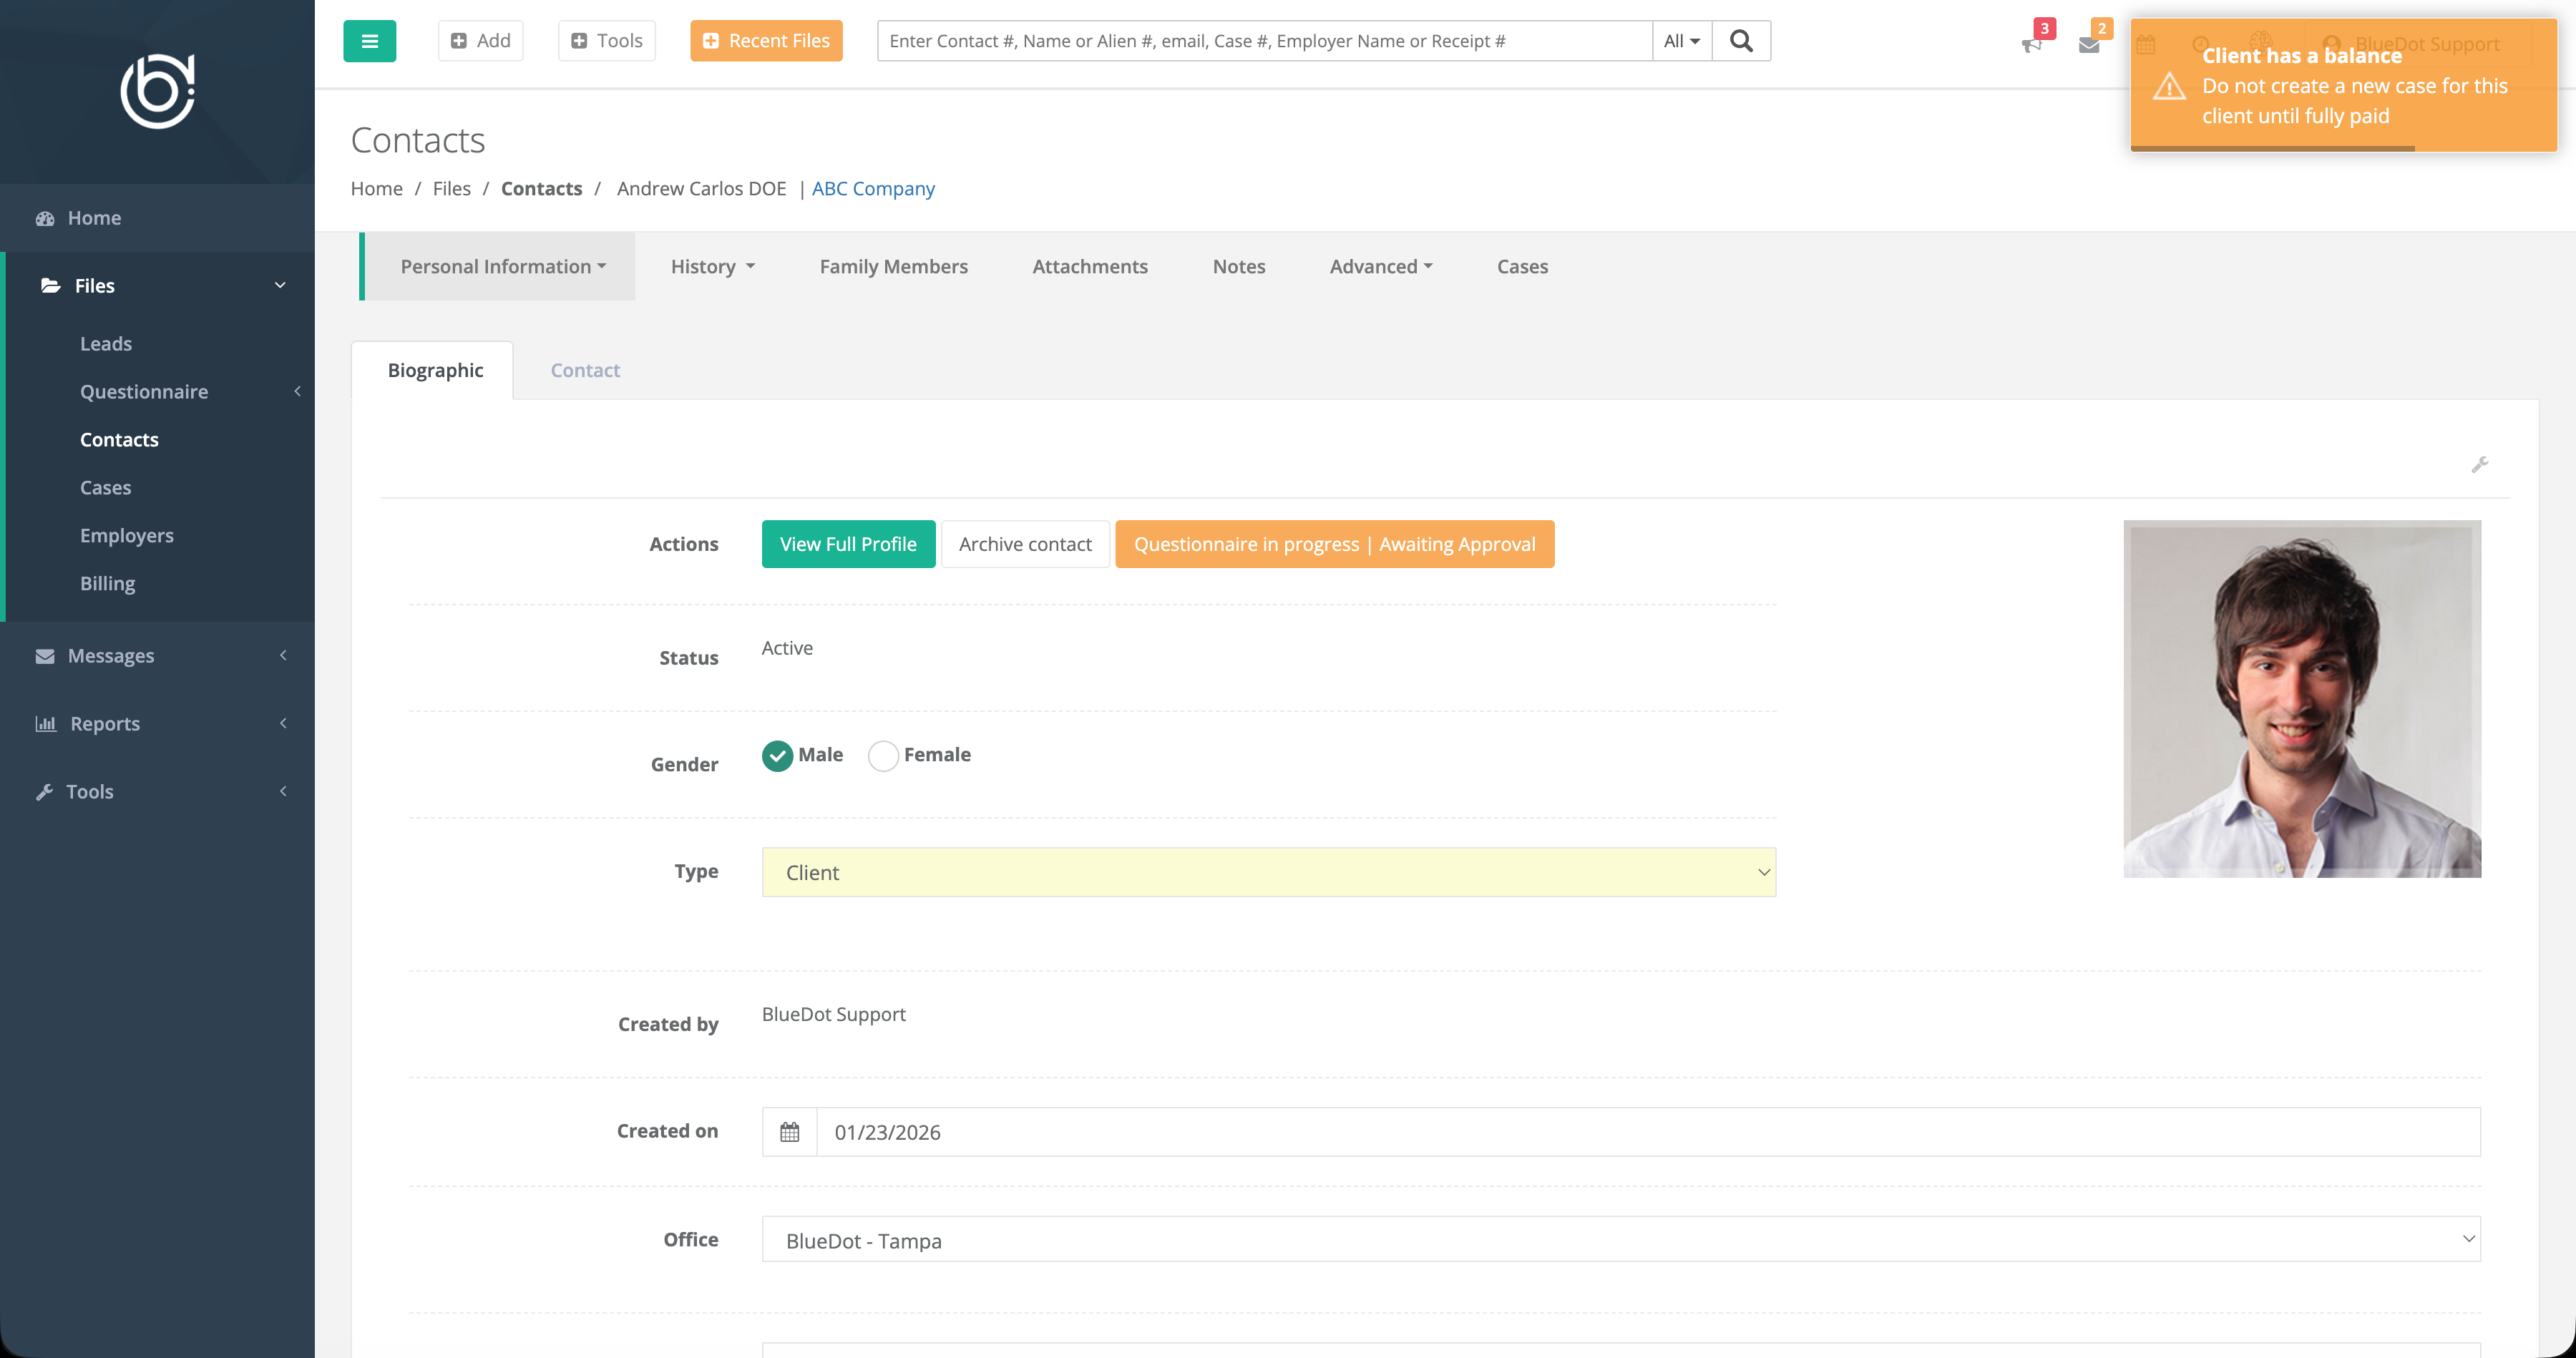Open Leads in sidebar
This screenshot has height=1358, width=2576.
click(x=106, y=344)
